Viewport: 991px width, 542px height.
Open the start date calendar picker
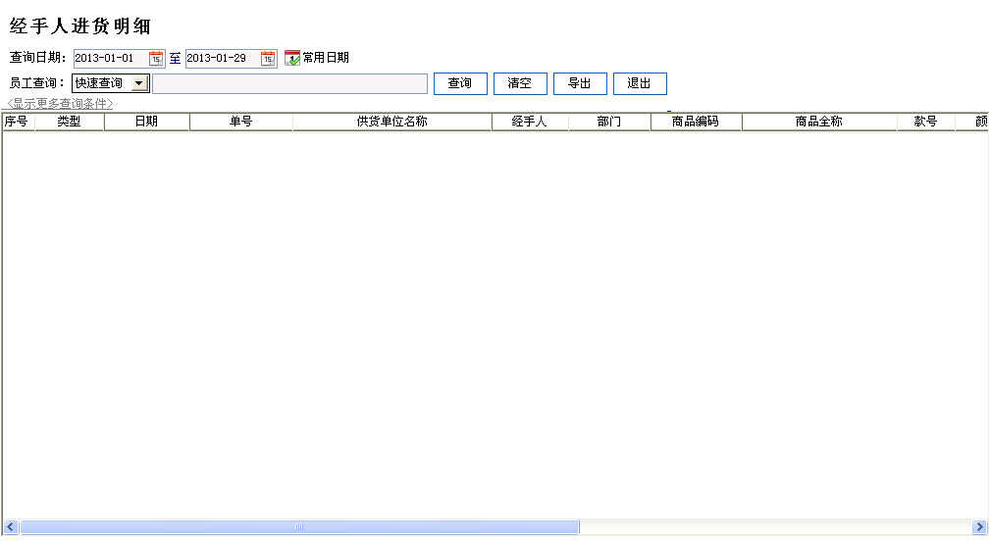click(x=155, y=59)
